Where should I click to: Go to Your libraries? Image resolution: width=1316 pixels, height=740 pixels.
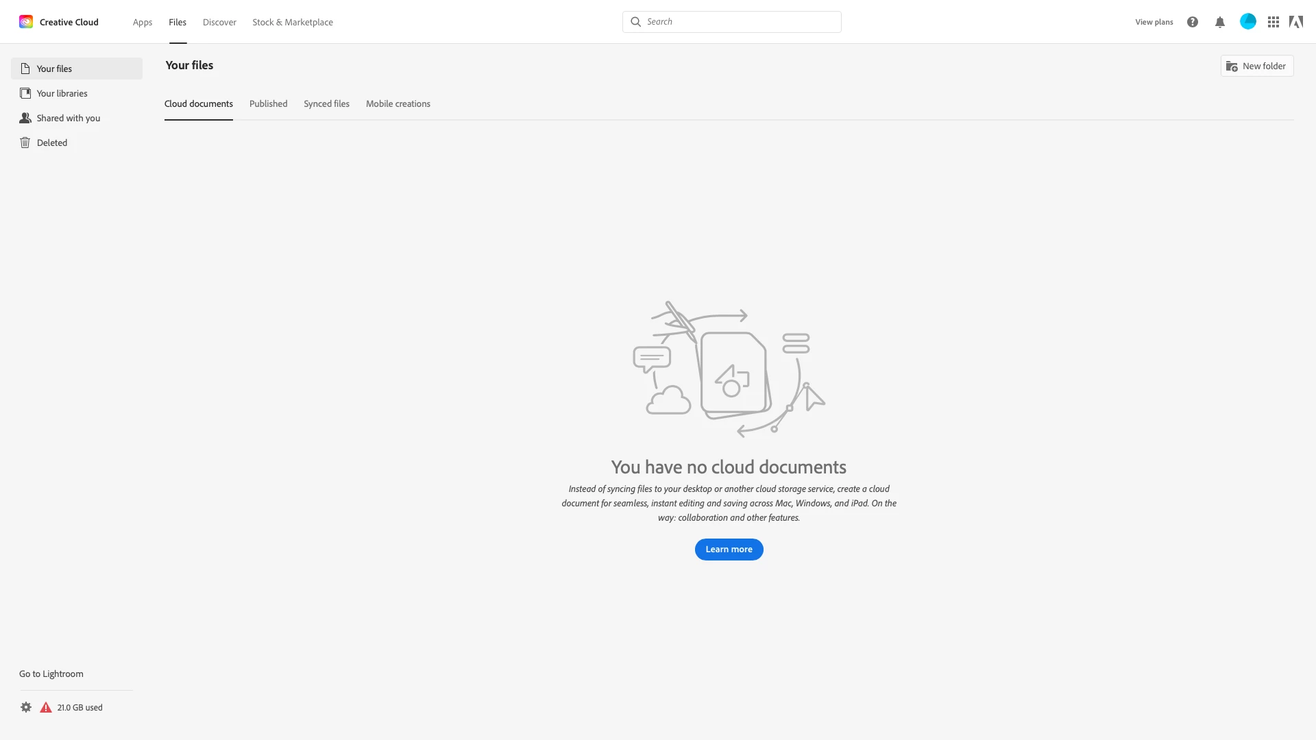(x=62, y=93)
